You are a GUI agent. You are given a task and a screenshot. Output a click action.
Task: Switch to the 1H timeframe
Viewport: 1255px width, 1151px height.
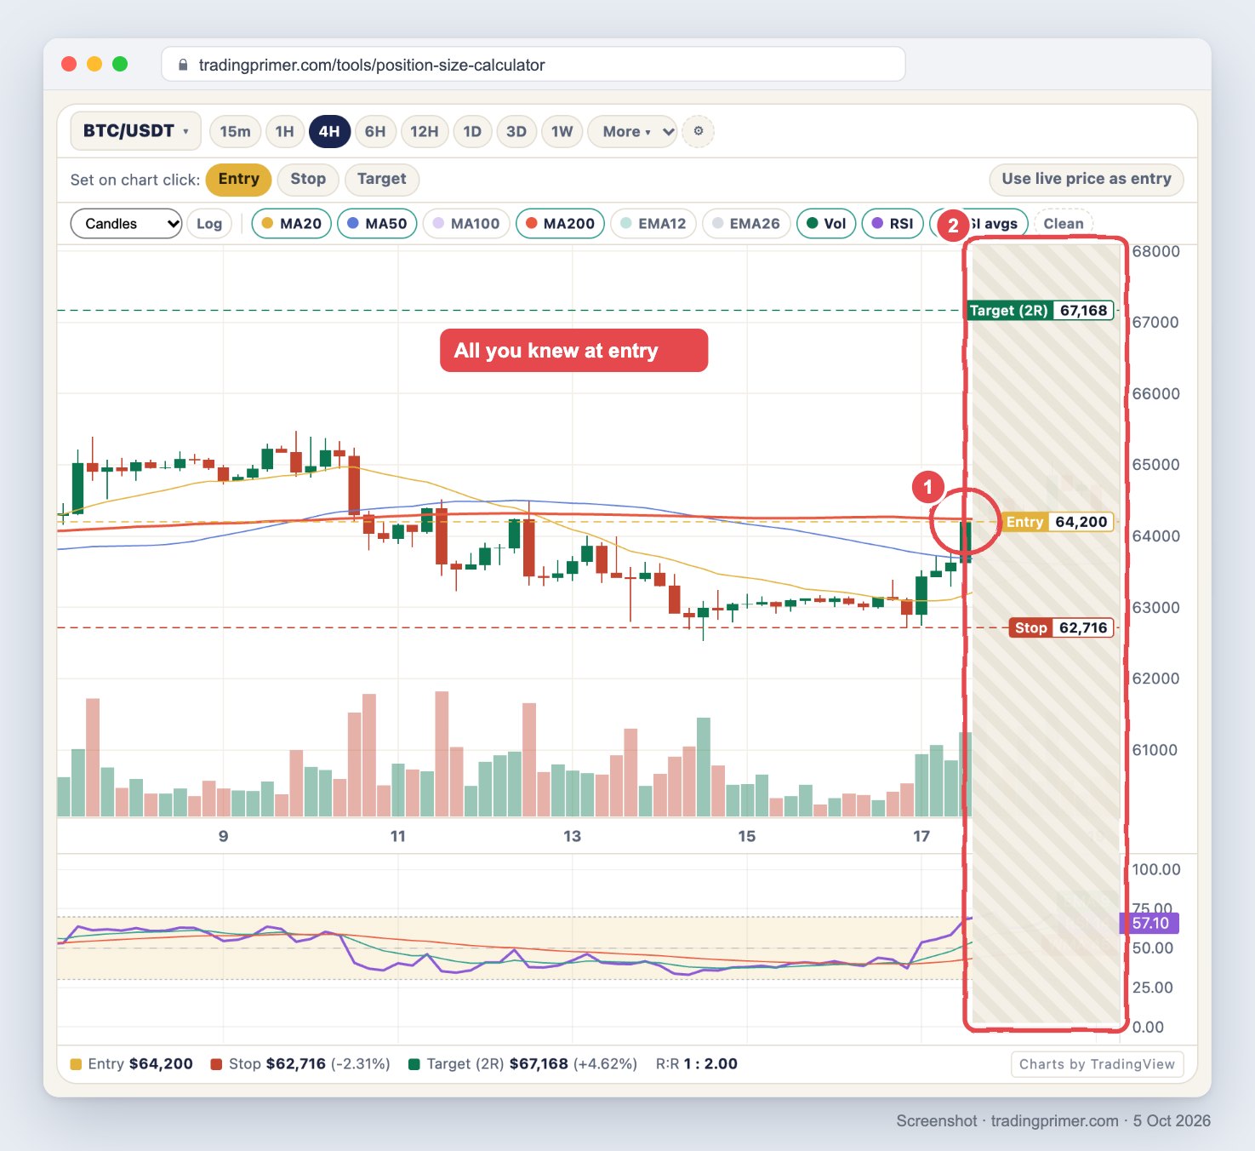284,131
